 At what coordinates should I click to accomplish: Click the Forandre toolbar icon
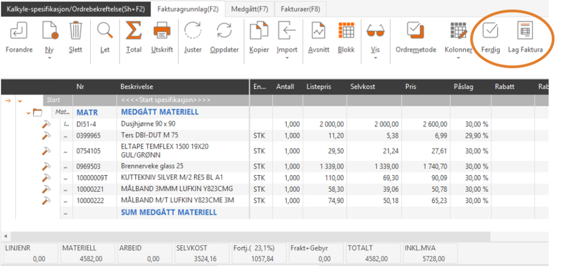click(19, 30)
